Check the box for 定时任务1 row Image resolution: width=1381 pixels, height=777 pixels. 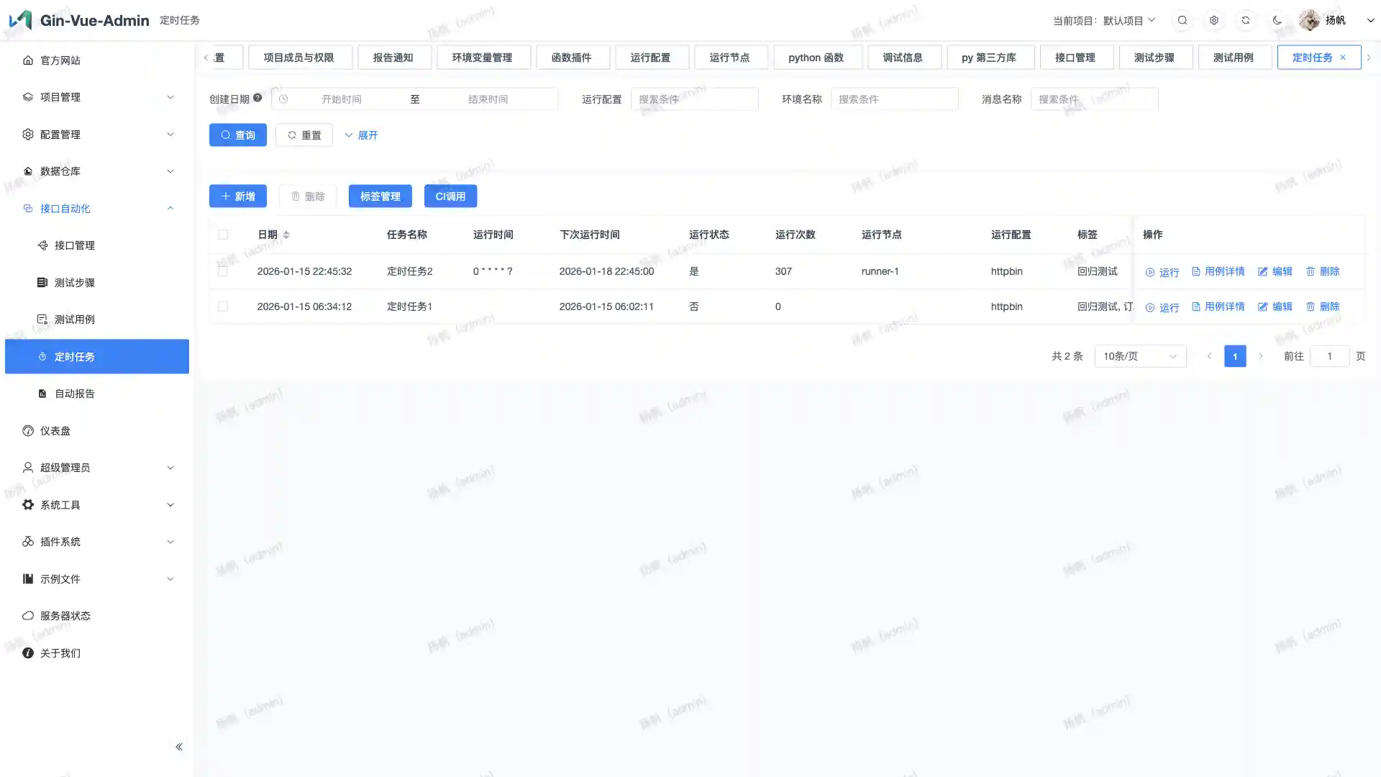click(223, 306)
